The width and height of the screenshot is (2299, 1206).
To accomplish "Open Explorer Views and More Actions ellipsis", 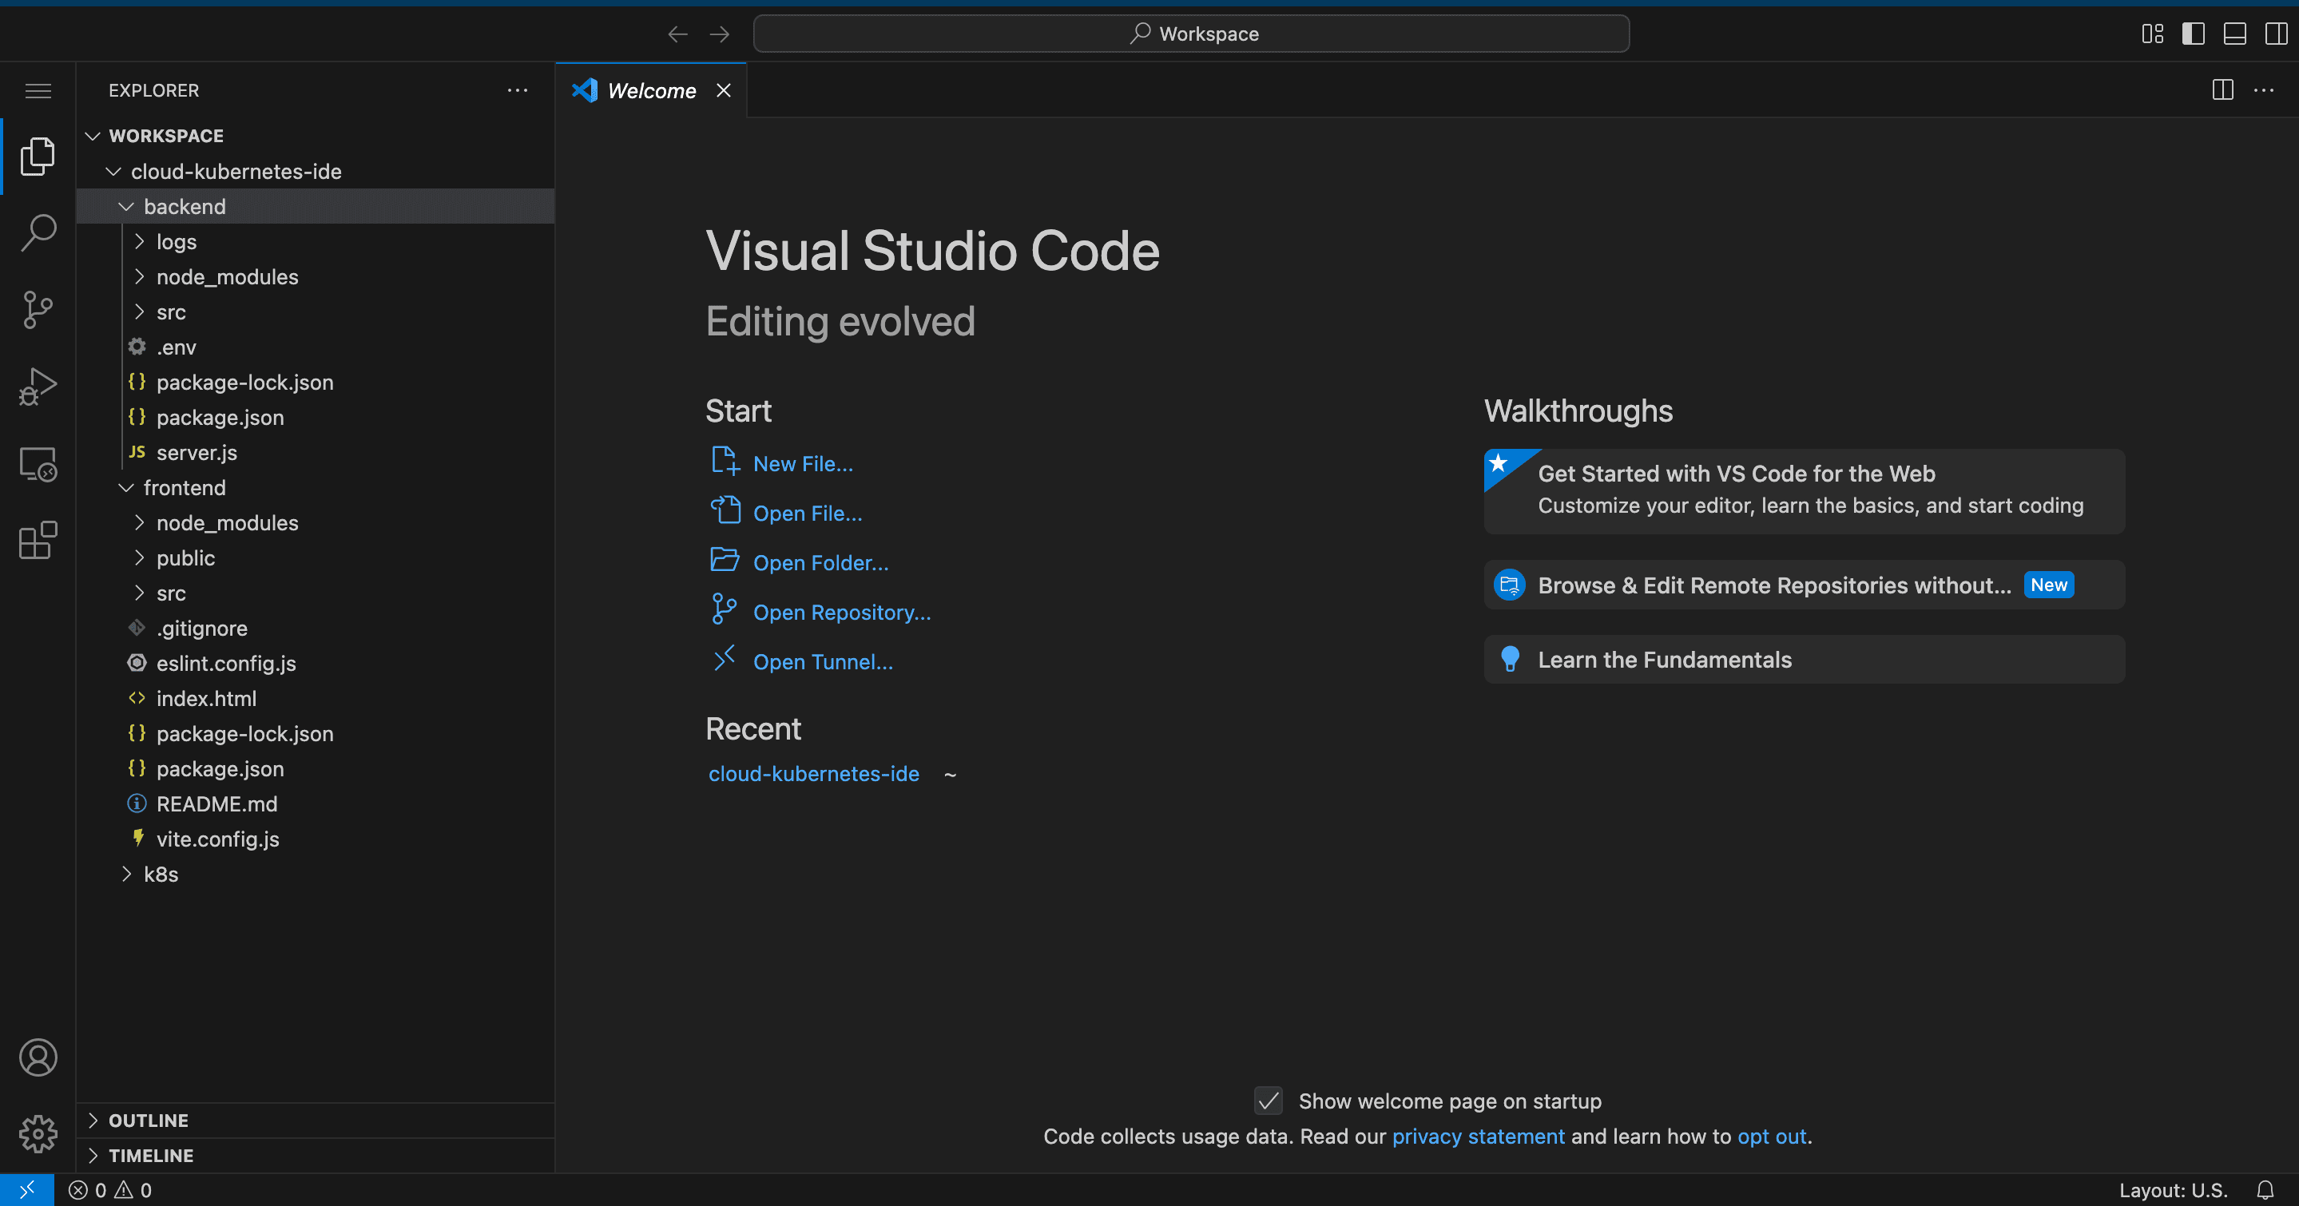I will [x=518, y=90].
